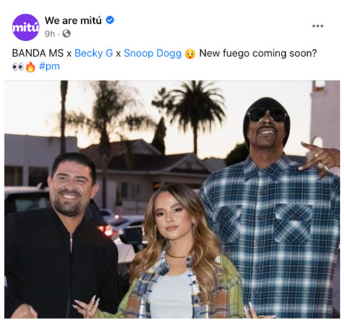Open the We are mitú page name
The width and height of the screenshot is (344, 323).
click(73, 21)
